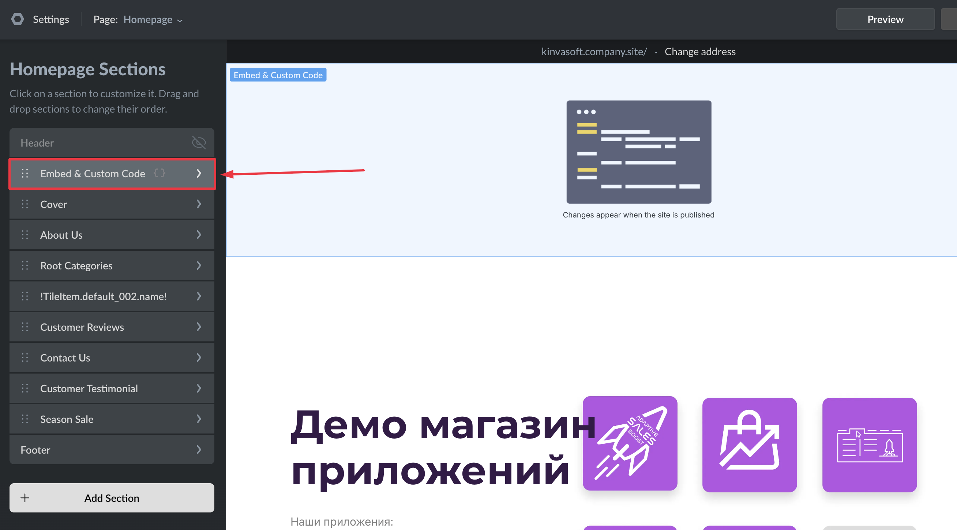Expand the Root Categories section chevron
Viewport: 957px width, 530px height.
[x=199, y=265]
